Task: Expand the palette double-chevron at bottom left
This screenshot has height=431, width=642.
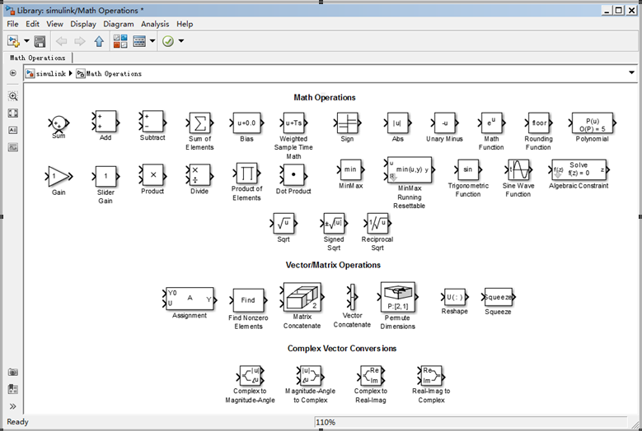Action: coord(12,406)
